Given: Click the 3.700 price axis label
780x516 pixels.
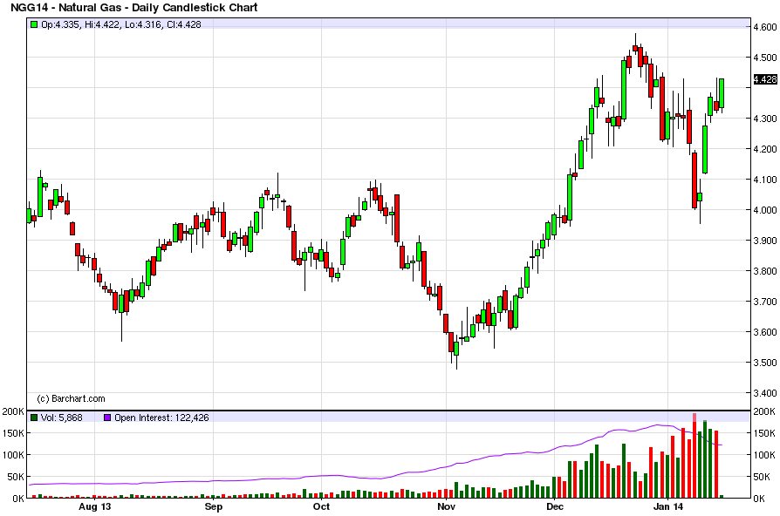Looking at the screenshot, I should tap(765, 302).
